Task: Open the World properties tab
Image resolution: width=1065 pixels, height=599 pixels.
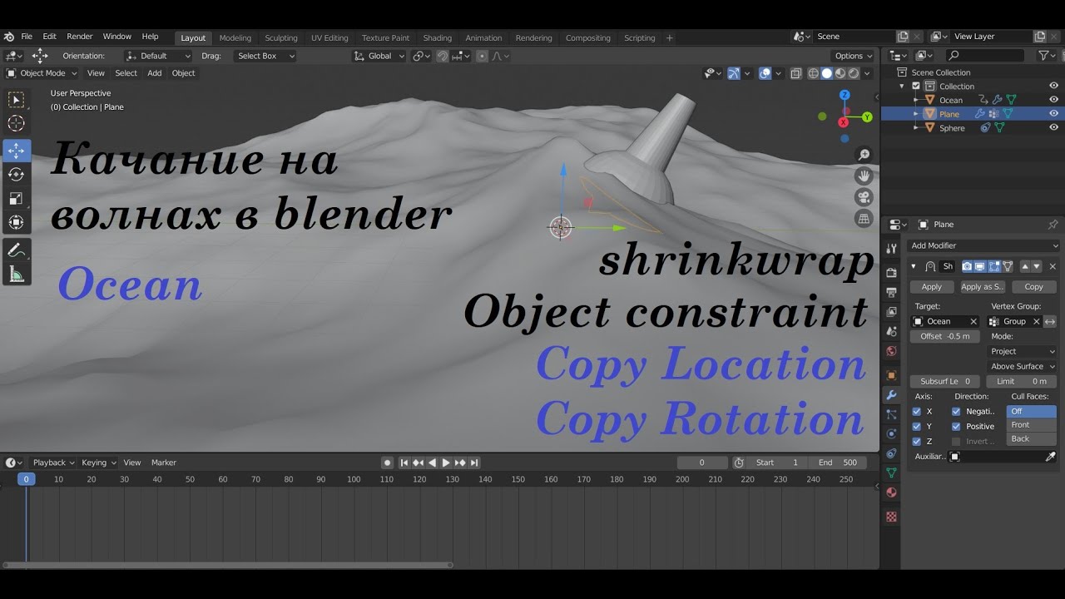Action: tap(891, 351)
